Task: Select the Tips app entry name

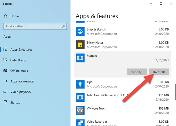Action: (90, 82)
